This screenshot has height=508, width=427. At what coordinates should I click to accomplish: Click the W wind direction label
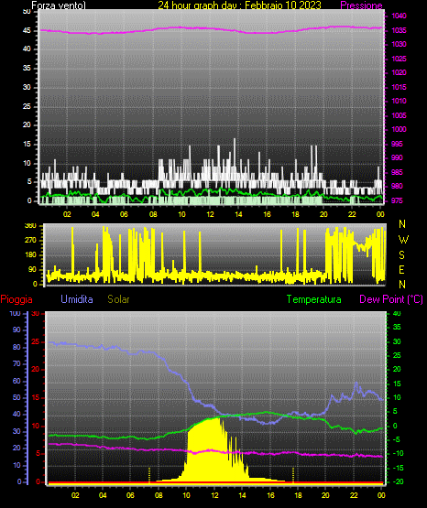(x=403, y=240)
